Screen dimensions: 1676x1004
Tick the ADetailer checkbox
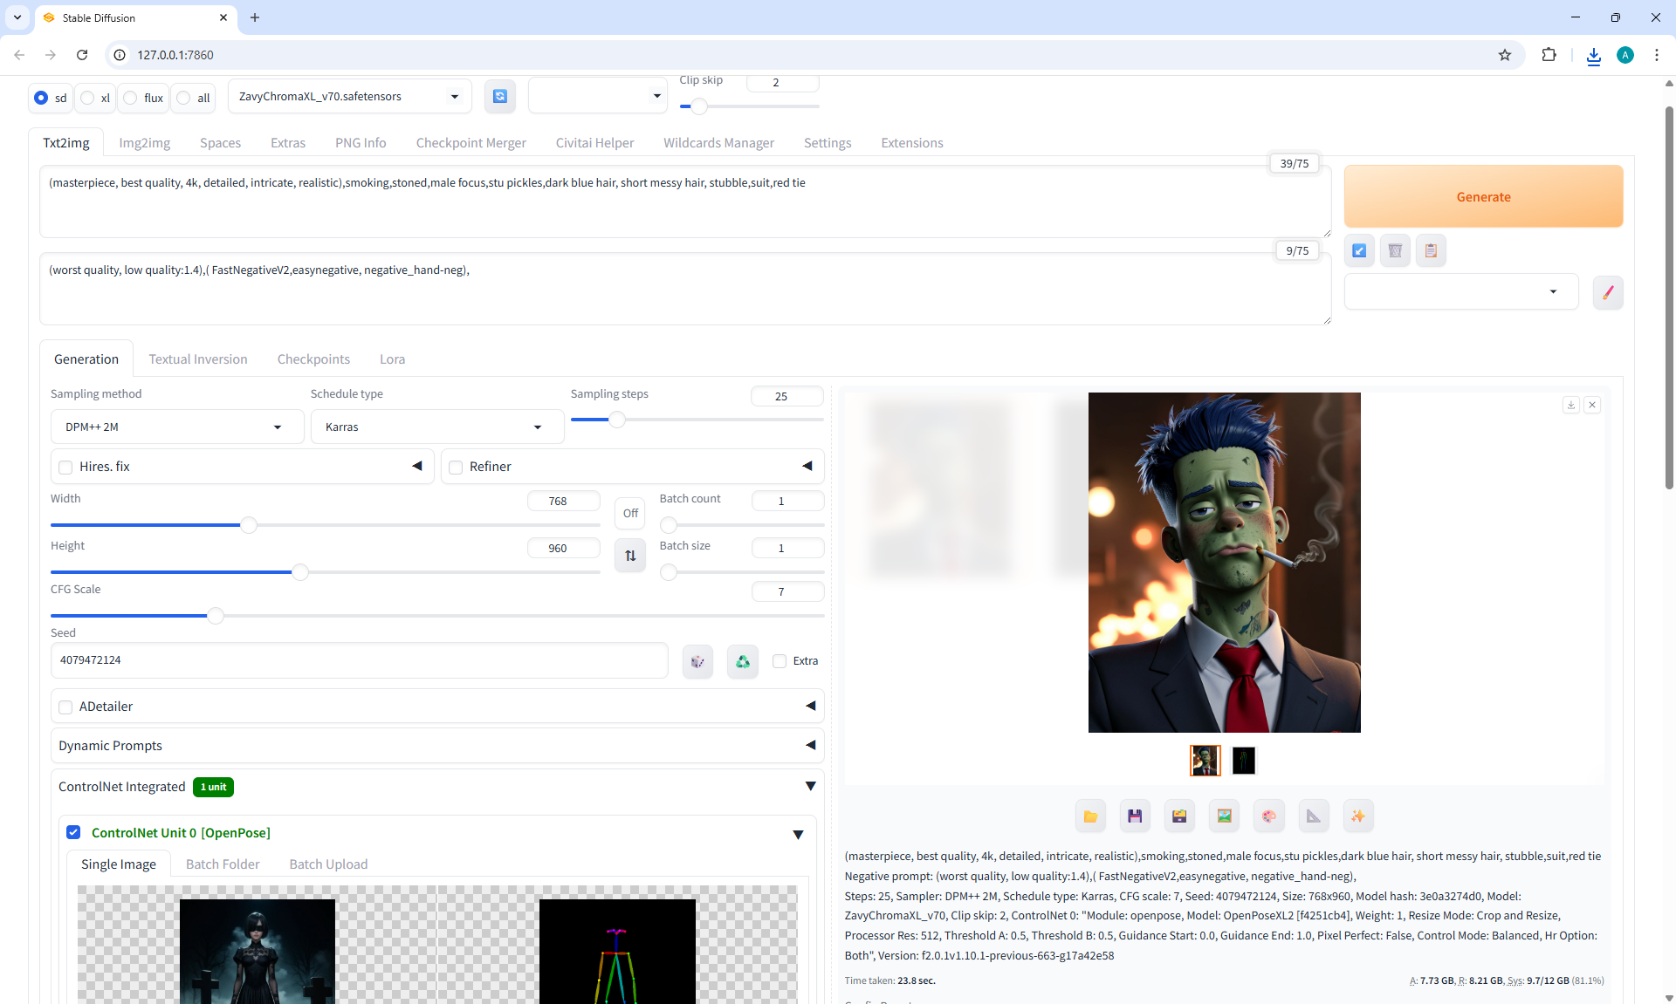pos(65,707)
